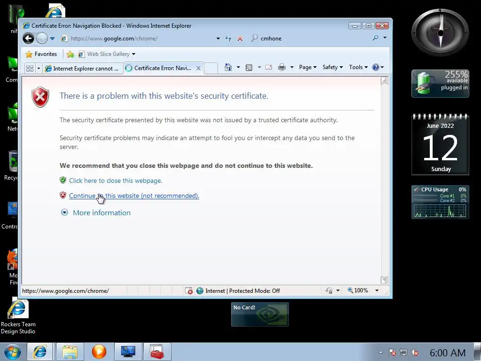Image resolution: width=481 pixels, height=361 pixels.
Task: Open the zoom level 100% button
Action: pyautogui.click(x=357, y=290)
